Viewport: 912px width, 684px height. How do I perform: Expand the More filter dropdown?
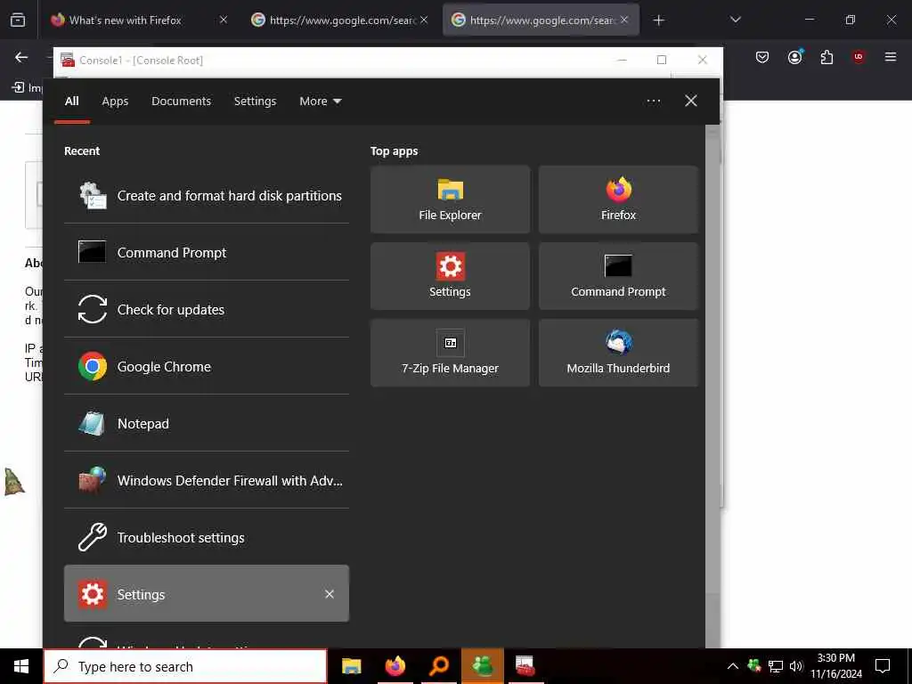point(321,102)
